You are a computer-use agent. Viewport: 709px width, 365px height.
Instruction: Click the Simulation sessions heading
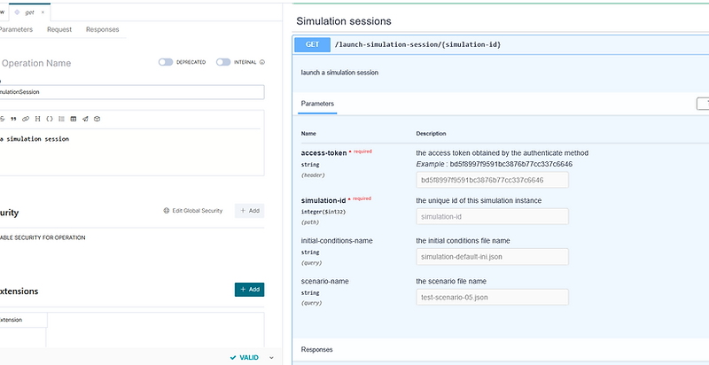pyautogui.click(x=344, y=21)
